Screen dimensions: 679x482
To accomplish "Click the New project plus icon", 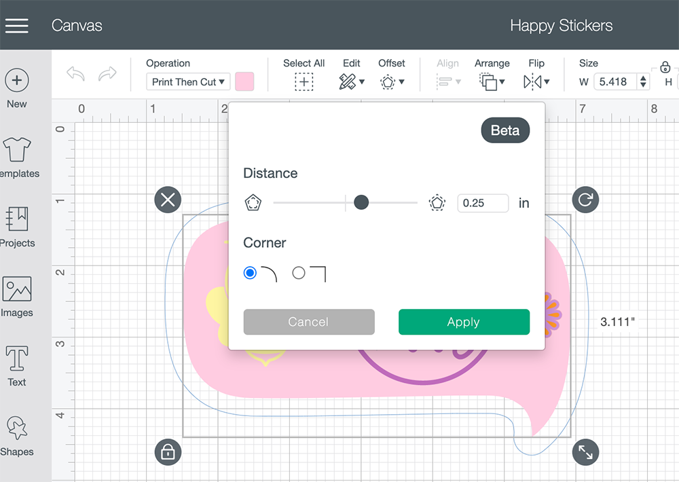I will pyautogui.click(x=17, y=80).
